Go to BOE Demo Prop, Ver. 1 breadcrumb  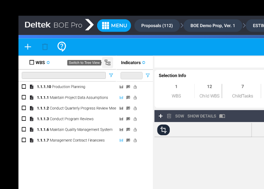(213, 25)
